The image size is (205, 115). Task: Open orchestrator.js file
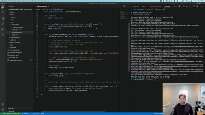[x=14, y=50]
